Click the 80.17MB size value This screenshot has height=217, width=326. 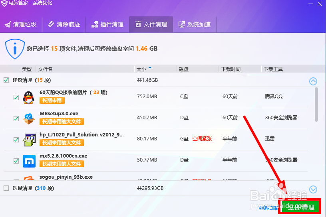tap(147, 139)
